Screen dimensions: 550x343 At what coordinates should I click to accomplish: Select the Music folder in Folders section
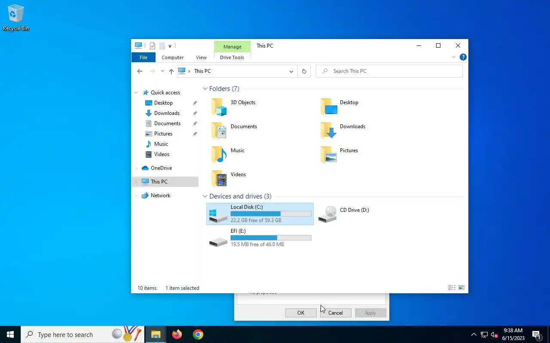click(219, 155)
